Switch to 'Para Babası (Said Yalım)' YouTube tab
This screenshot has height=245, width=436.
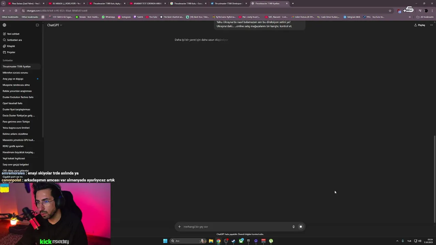coord(26,3)
